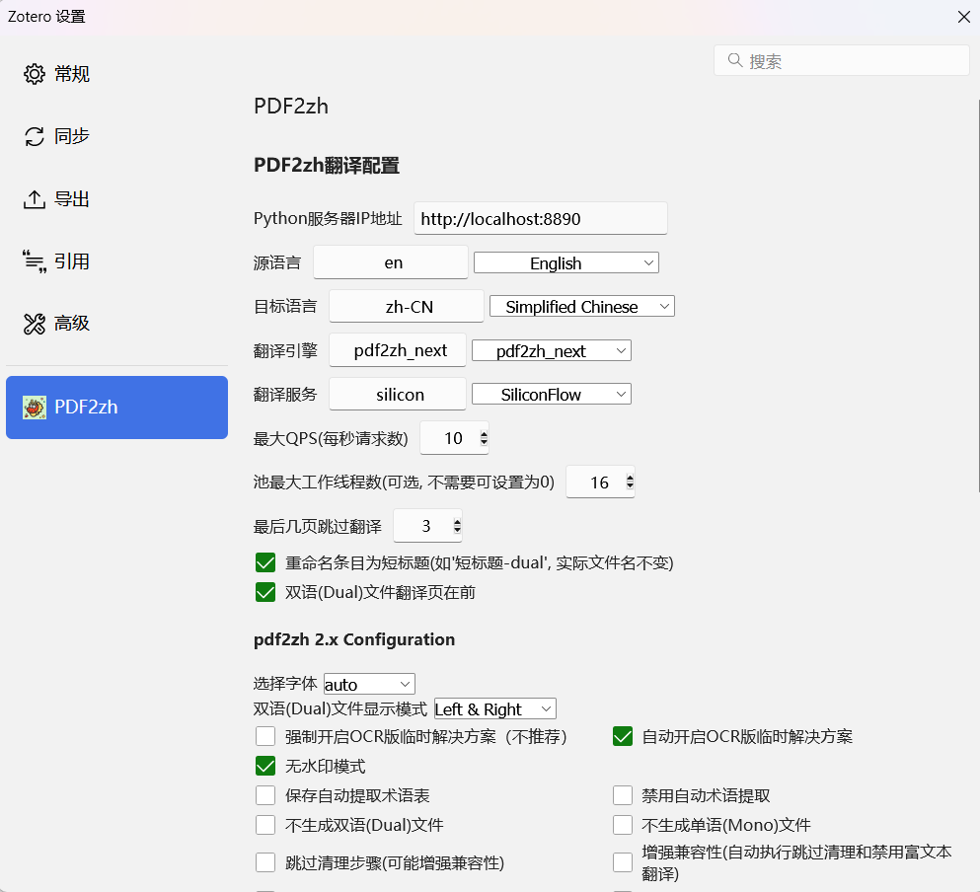Enable 不生成单语(Mono)文件 checkbox
The height and width of the screenshot is (892, 980).
(x=623, y=825)
